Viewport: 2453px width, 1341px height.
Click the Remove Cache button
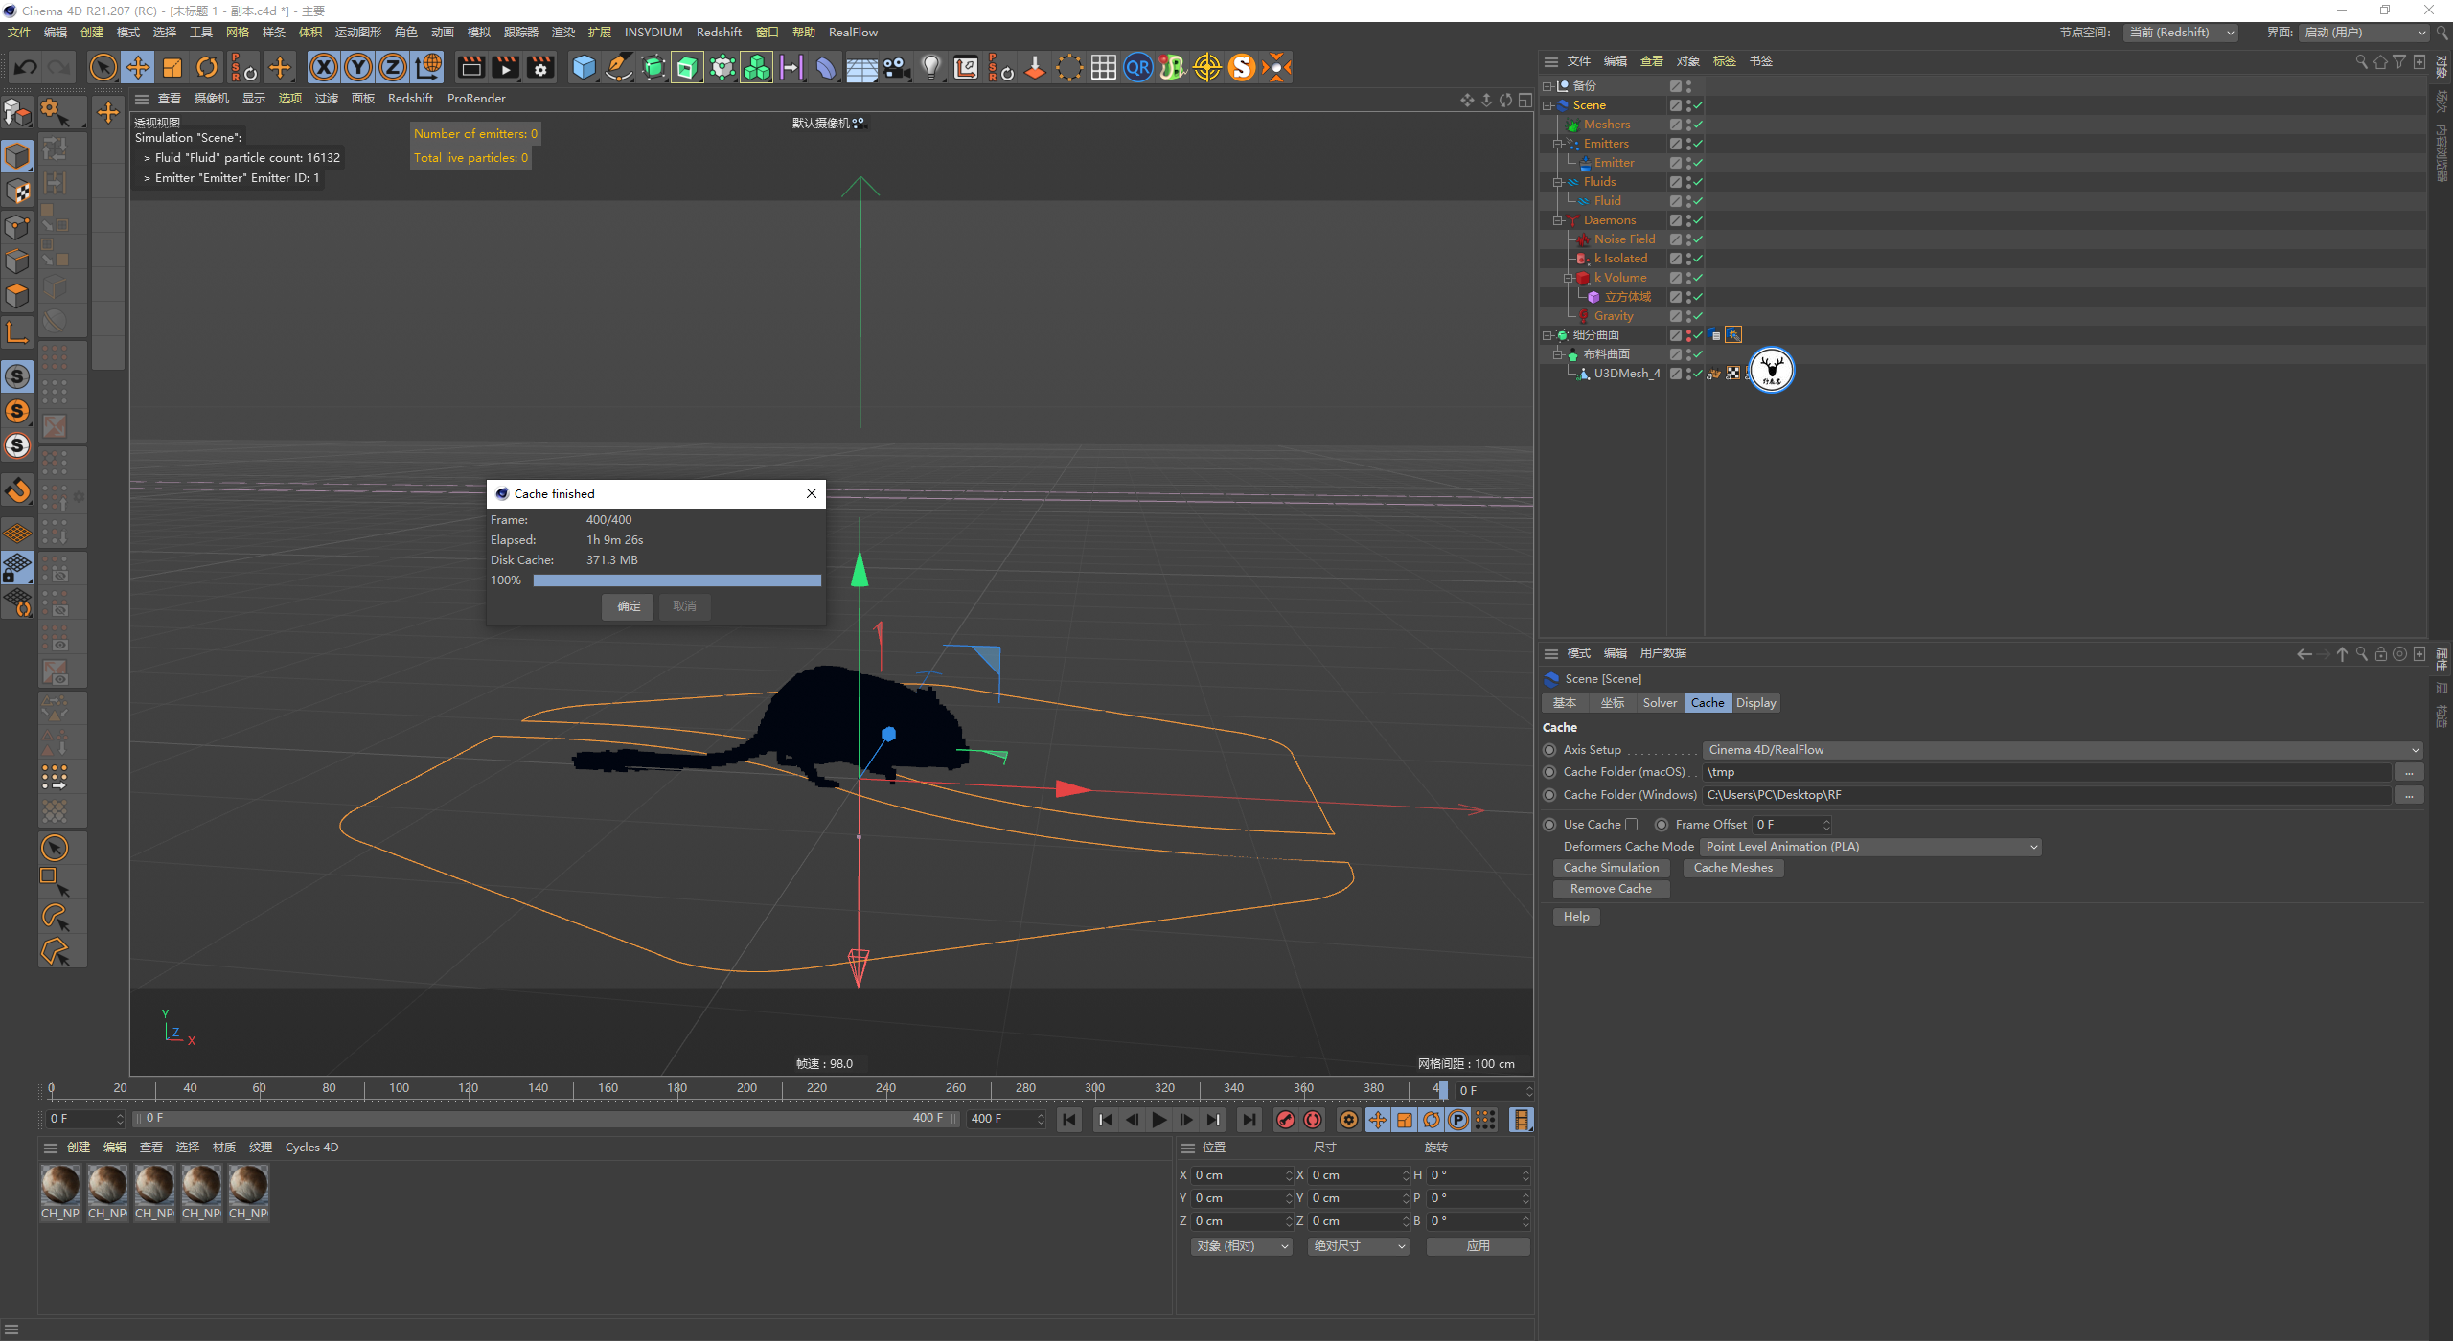click(1610, 889)
